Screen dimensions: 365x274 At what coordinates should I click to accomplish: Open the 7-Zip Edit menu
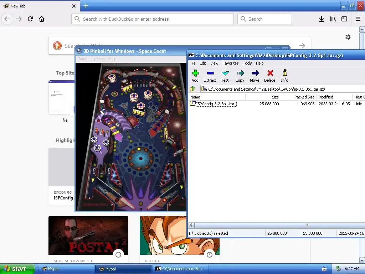[203, 63]
